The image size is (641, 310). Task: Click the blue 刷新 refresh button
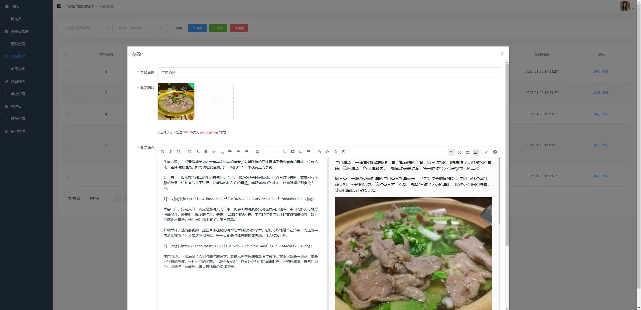tap(197, 28)
